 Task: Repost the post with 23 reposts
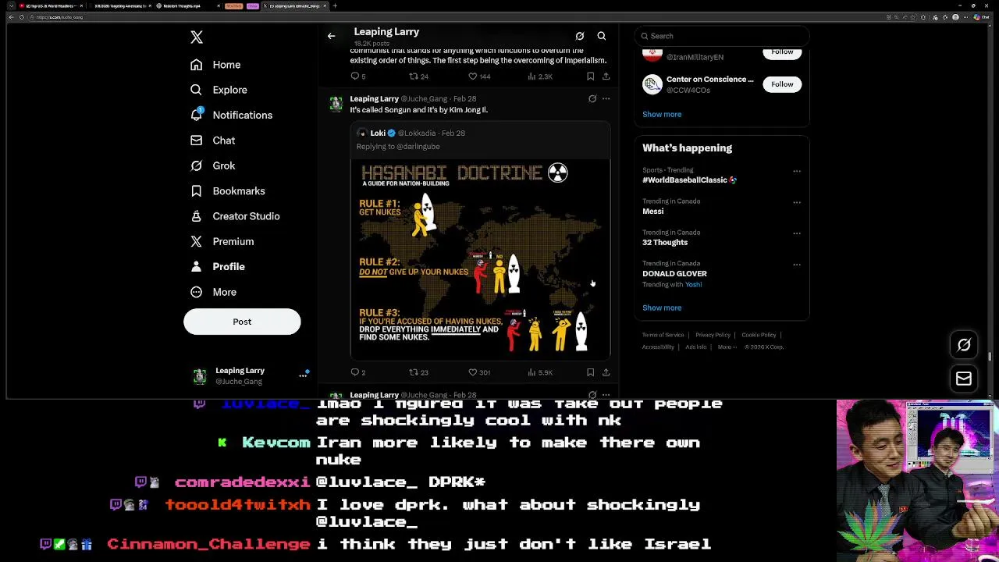pyautogui.click(x=419, y=372)
